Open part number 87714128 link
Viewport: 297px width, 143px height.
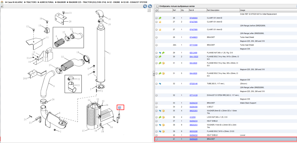[194, 95]
